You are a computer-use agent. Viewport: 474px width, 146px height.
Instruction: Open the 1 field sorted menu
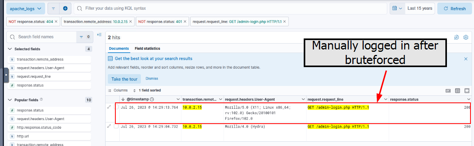[x=147, y=90]
